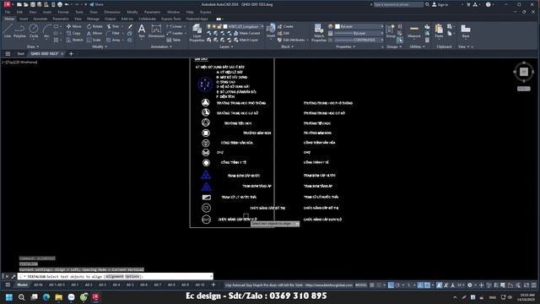Image resolution: width=540 pixels, height=304 pixels.
Task: Insert a Table
Action: point(174,40)
